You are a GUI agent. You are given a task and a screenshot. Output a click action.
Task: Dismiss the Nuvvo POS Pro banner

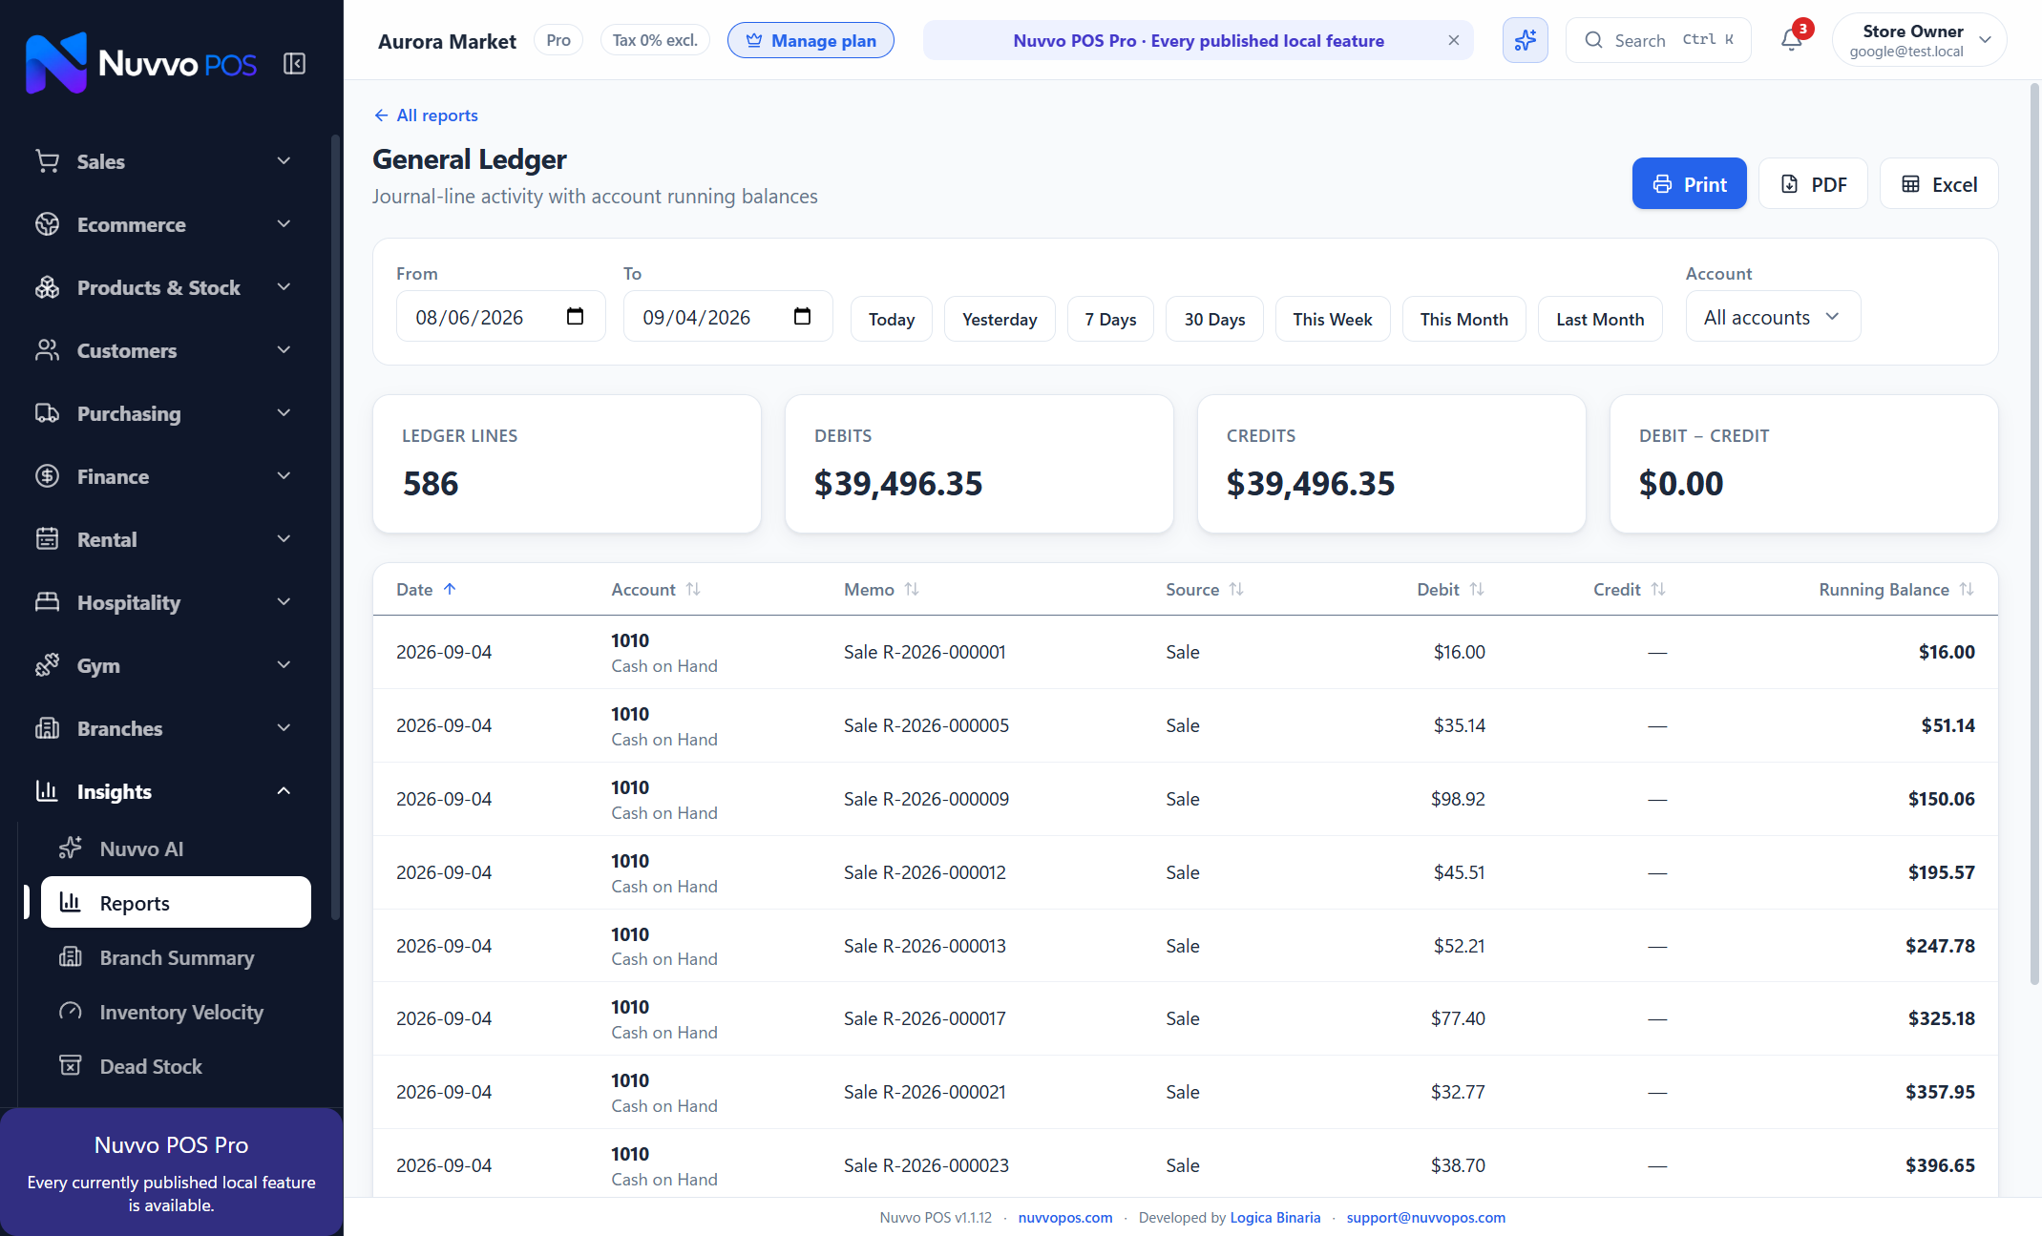click(x=1453, y=40)
